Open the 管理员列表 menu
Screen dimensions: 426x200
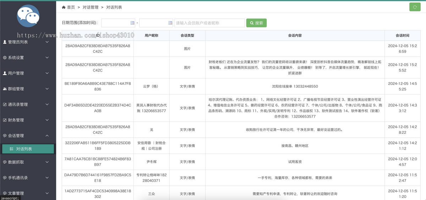pos(28,42)
